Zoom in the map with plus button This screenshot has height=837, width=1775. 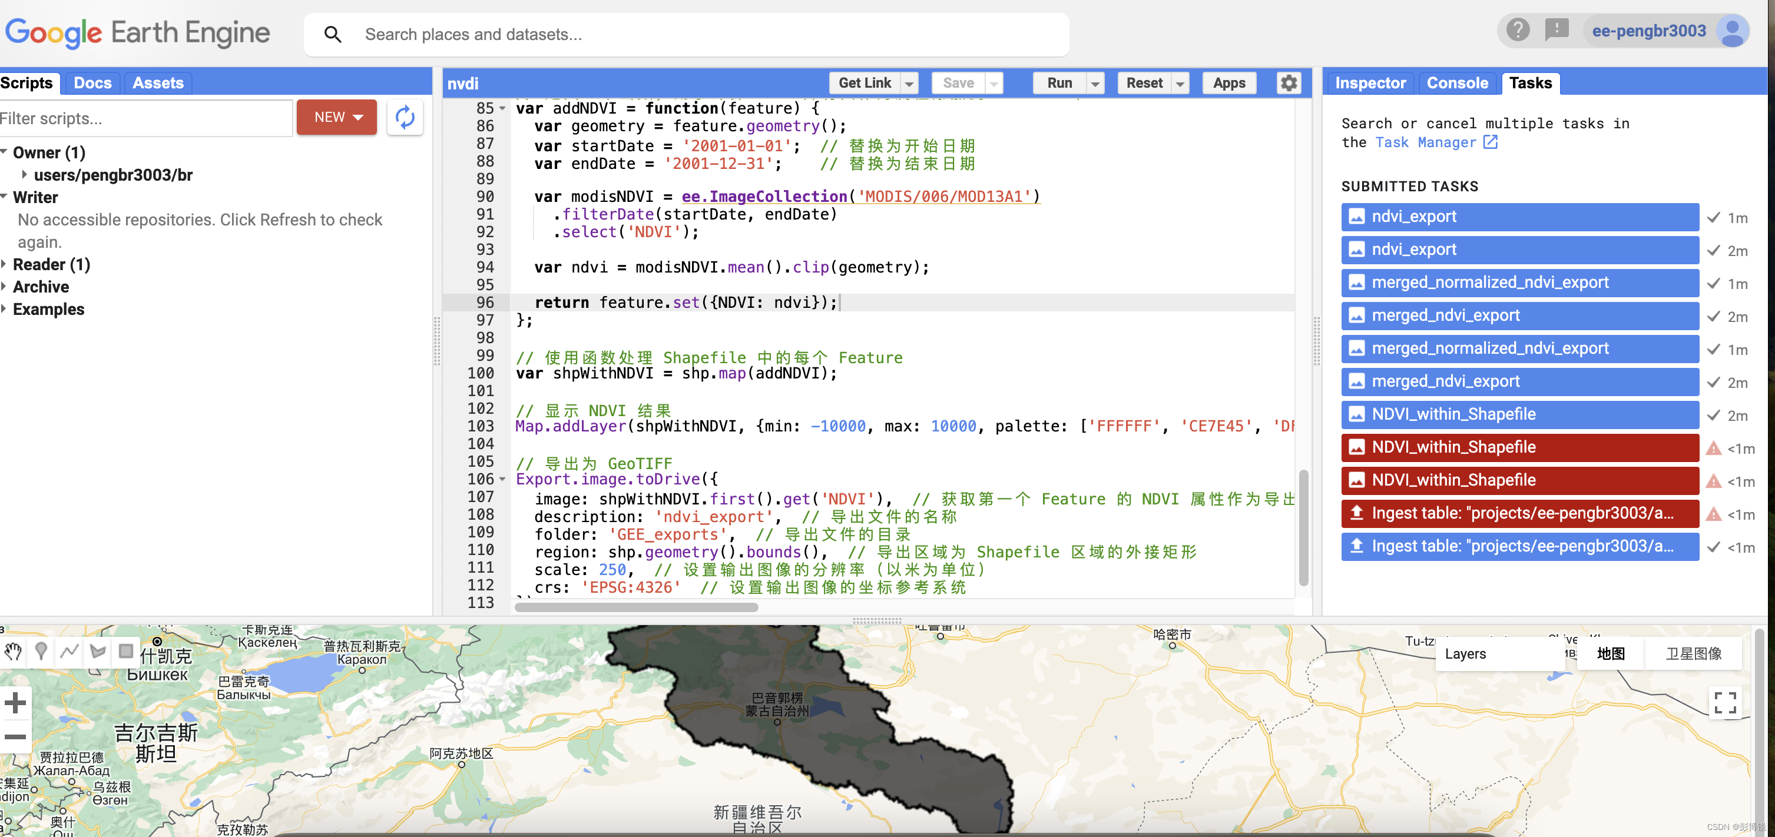tap(15, 703)
